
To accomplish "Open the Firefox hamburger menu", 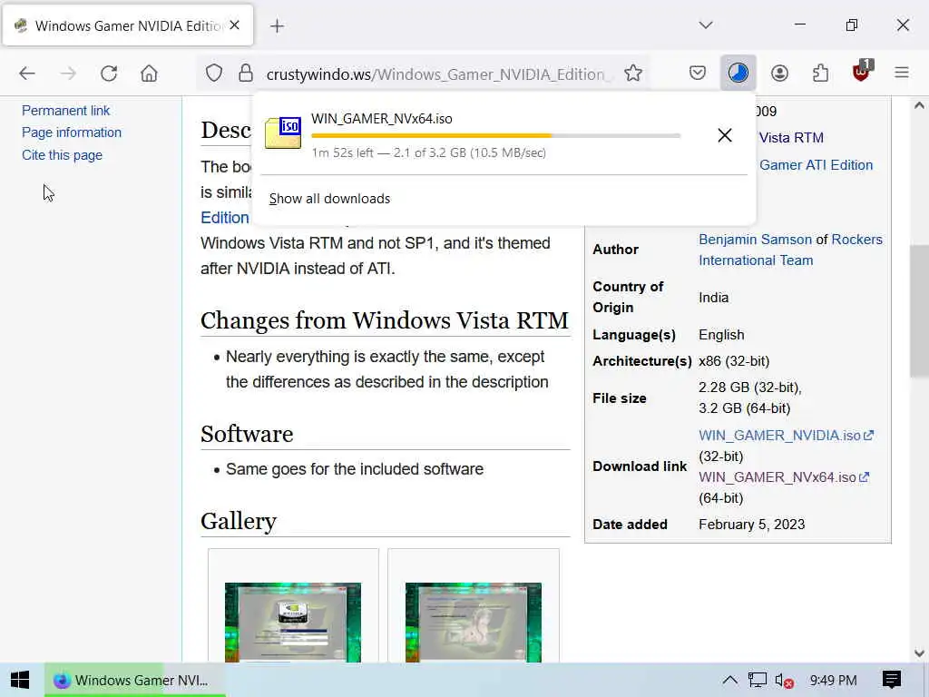I will pyautogui.click(x=902, y=74).
